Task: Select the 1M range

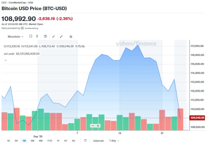Action: coord(24,141)
